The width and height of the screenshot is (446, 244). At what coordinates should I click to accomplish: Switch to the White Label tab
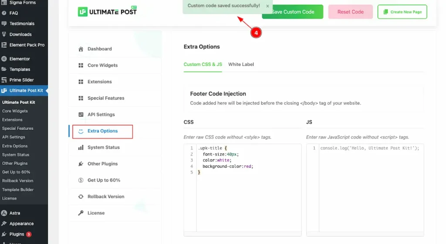[x=241, y=64]
